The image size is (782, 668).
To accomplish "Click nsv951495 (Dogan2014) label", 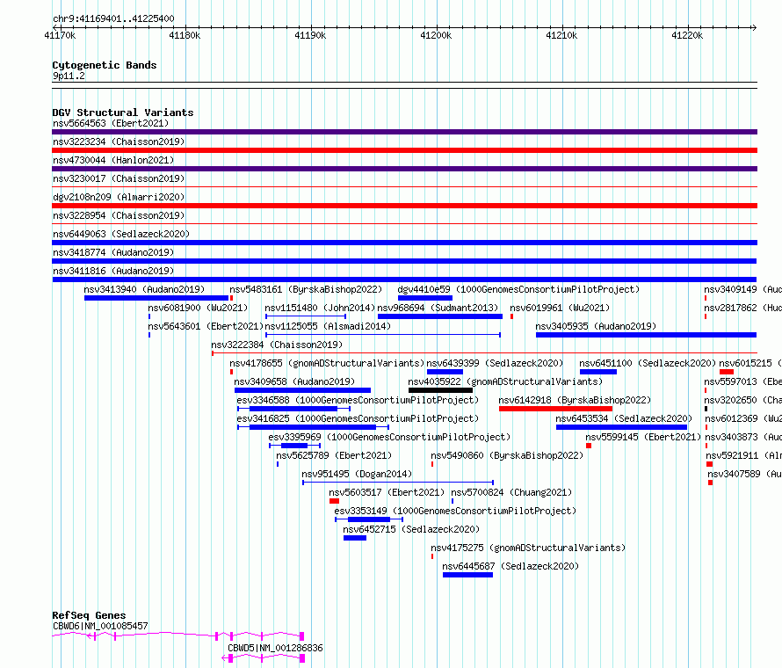I will 357,474.
